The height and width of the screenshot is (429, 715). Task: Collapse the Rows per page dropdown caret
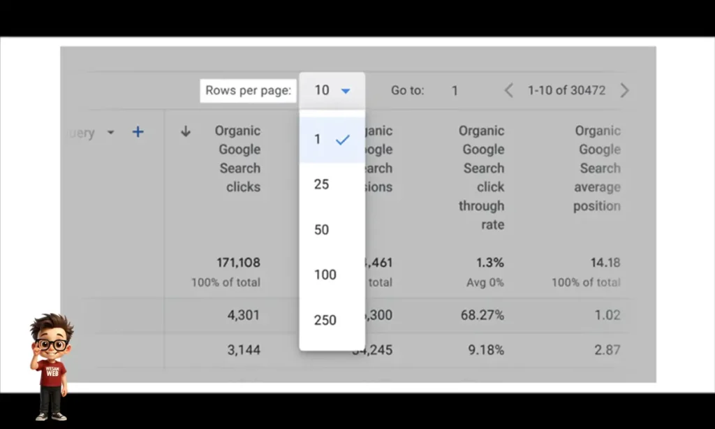[345, 91]
